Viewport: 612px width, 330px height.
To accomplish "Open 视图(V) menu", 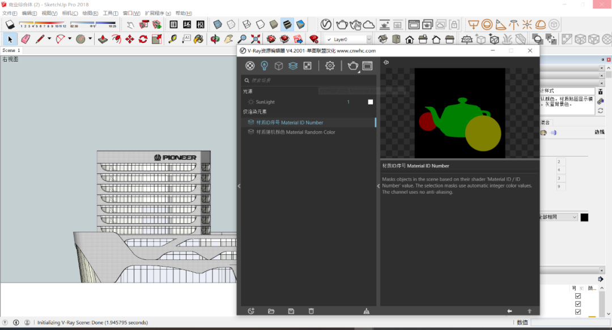I will click(x=49, y=13).
